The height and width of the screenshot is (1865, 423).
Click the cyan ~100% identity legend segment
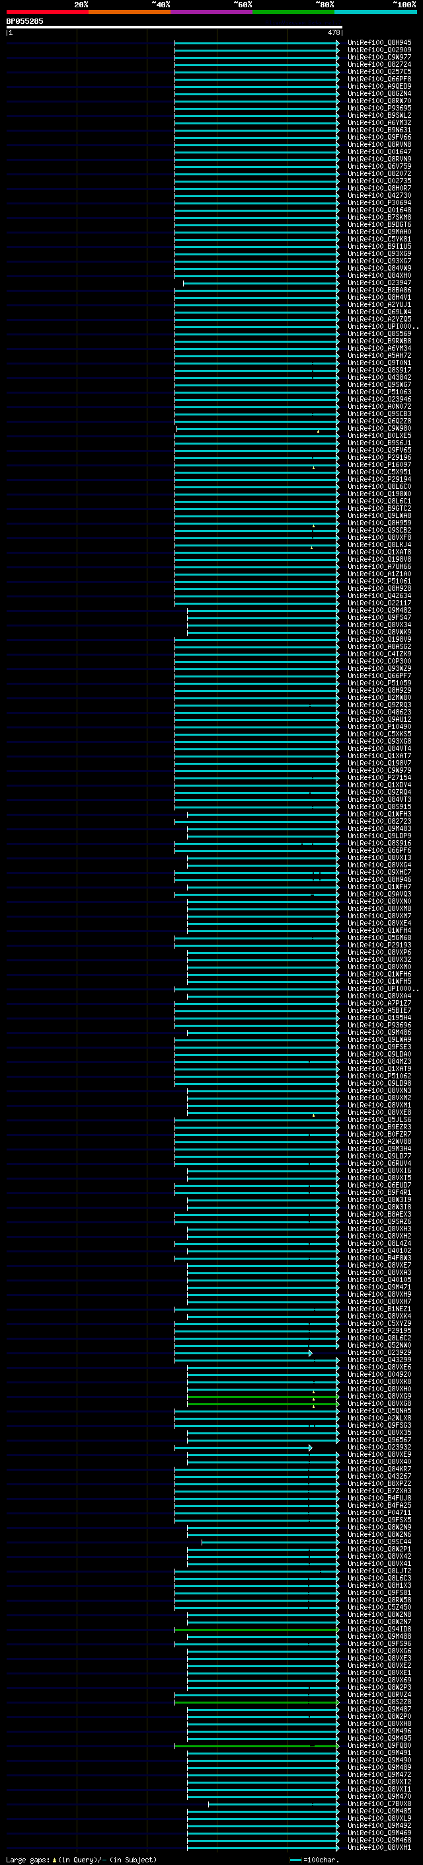pyautogui.click(x=375, y=12)
